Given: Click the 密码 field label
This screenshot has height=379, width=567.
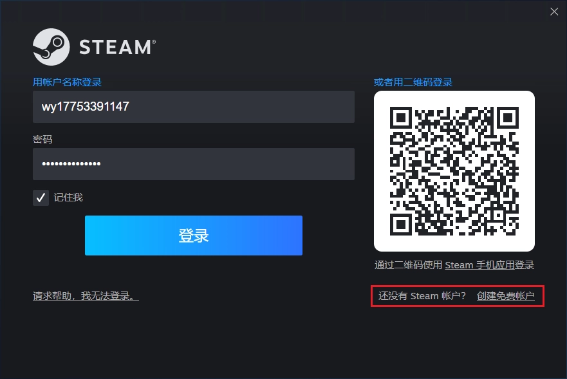Looking at the screenshot, I should 42,139.
